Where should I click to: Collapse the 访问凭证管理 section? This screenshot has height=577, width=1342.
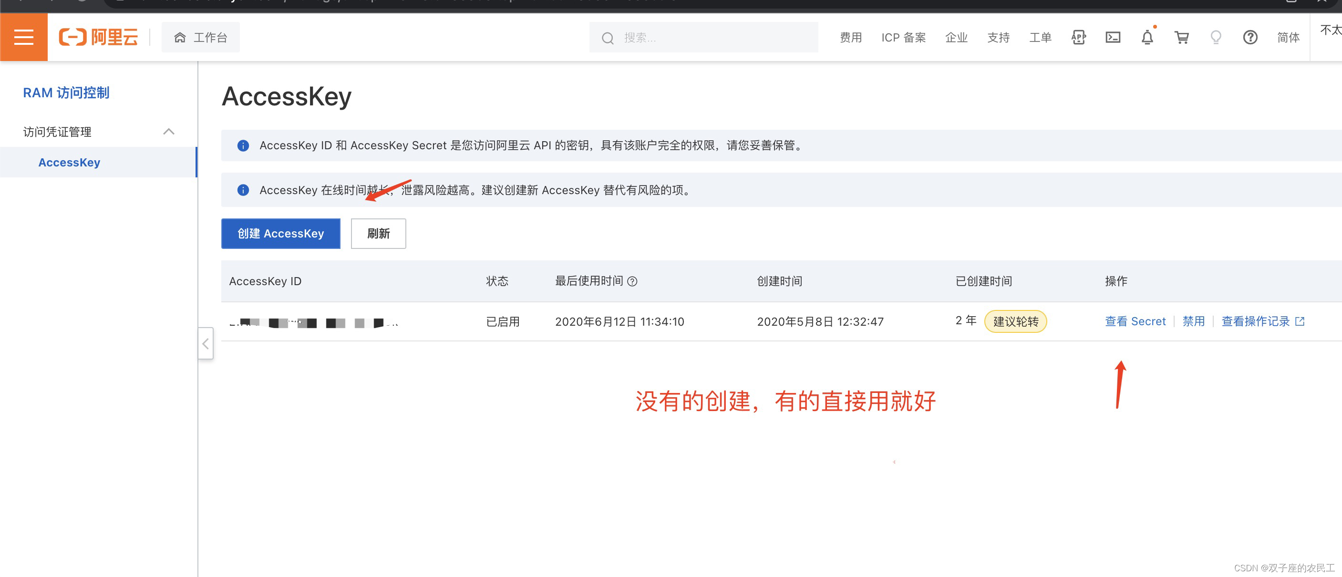click(168, 132)
